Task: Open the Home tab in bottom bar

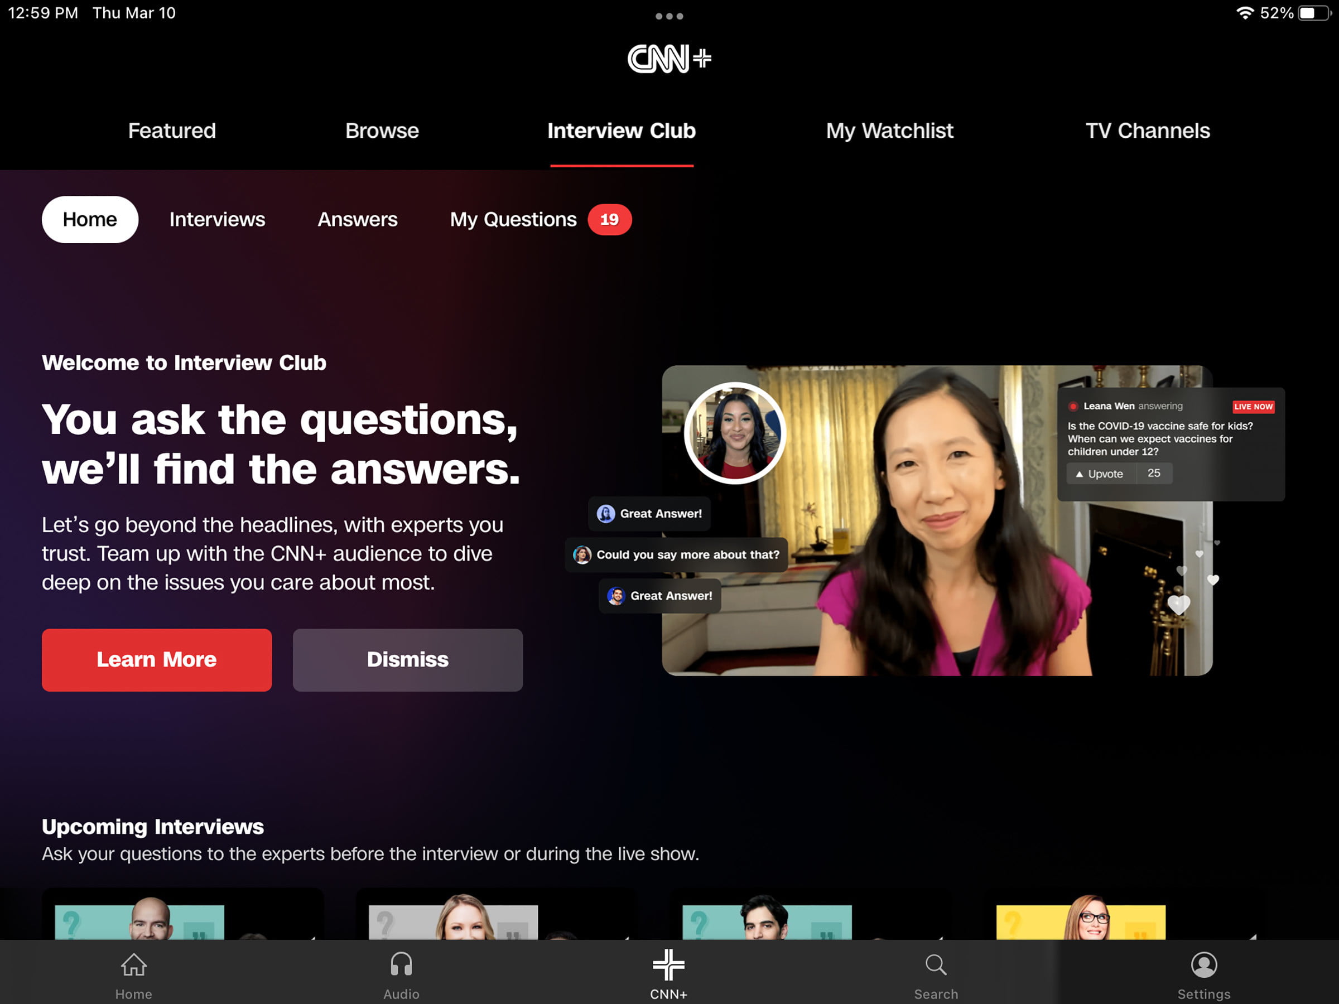Action: coord(134,975)
